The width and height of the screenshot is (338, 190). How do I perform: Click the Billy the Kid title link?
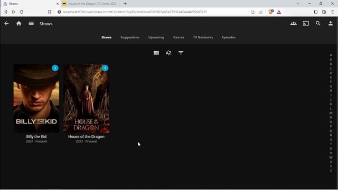pyautogui.click(x=36, y=136)
